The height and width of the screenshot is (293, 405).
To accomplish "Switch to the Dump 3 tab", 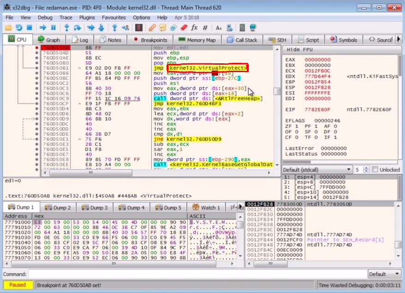I will pyautogui.click(x=95, y=208).
